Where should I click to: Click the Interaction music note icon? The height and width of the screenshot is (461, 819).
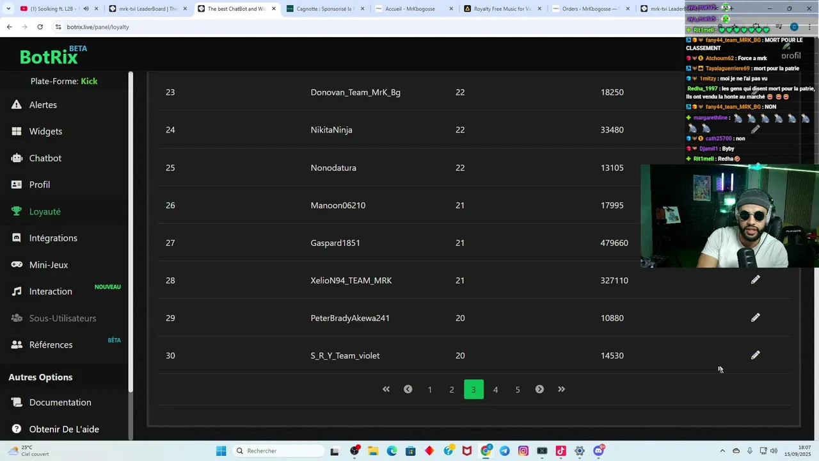(17, 291)
